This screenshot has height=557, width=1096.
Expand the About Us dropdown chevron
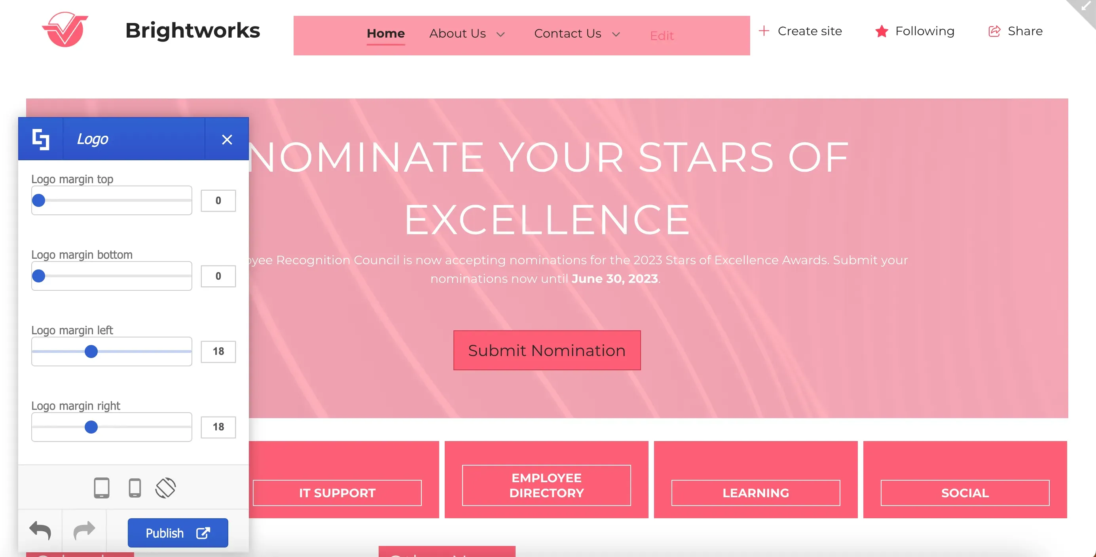[x=501, y=34]
